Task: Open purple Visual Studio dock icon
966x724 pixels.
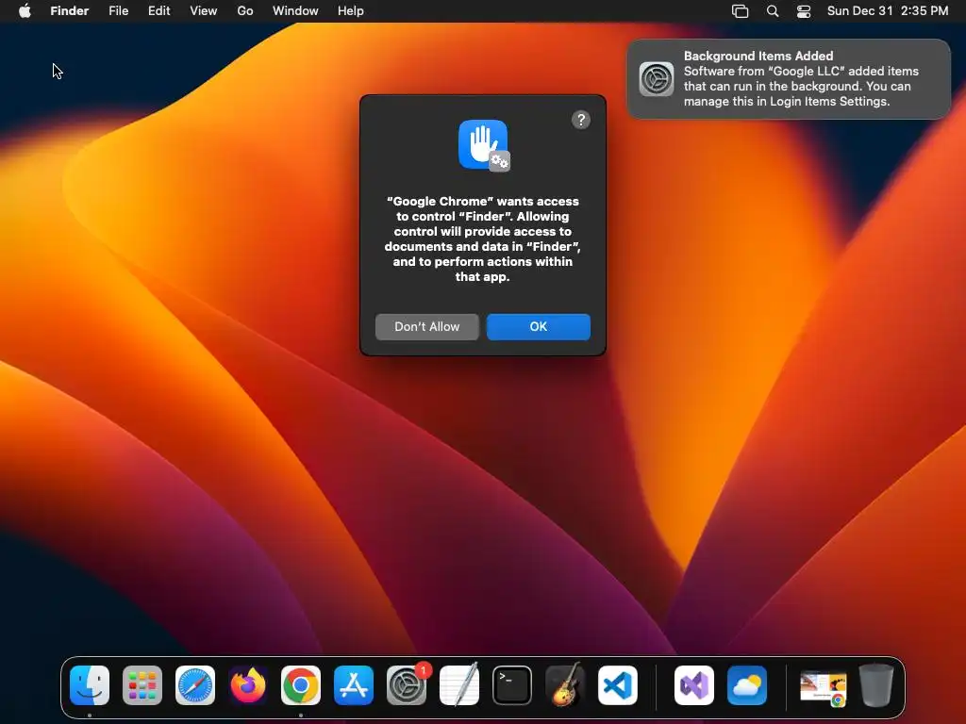Action: click(x=694, y=685)
